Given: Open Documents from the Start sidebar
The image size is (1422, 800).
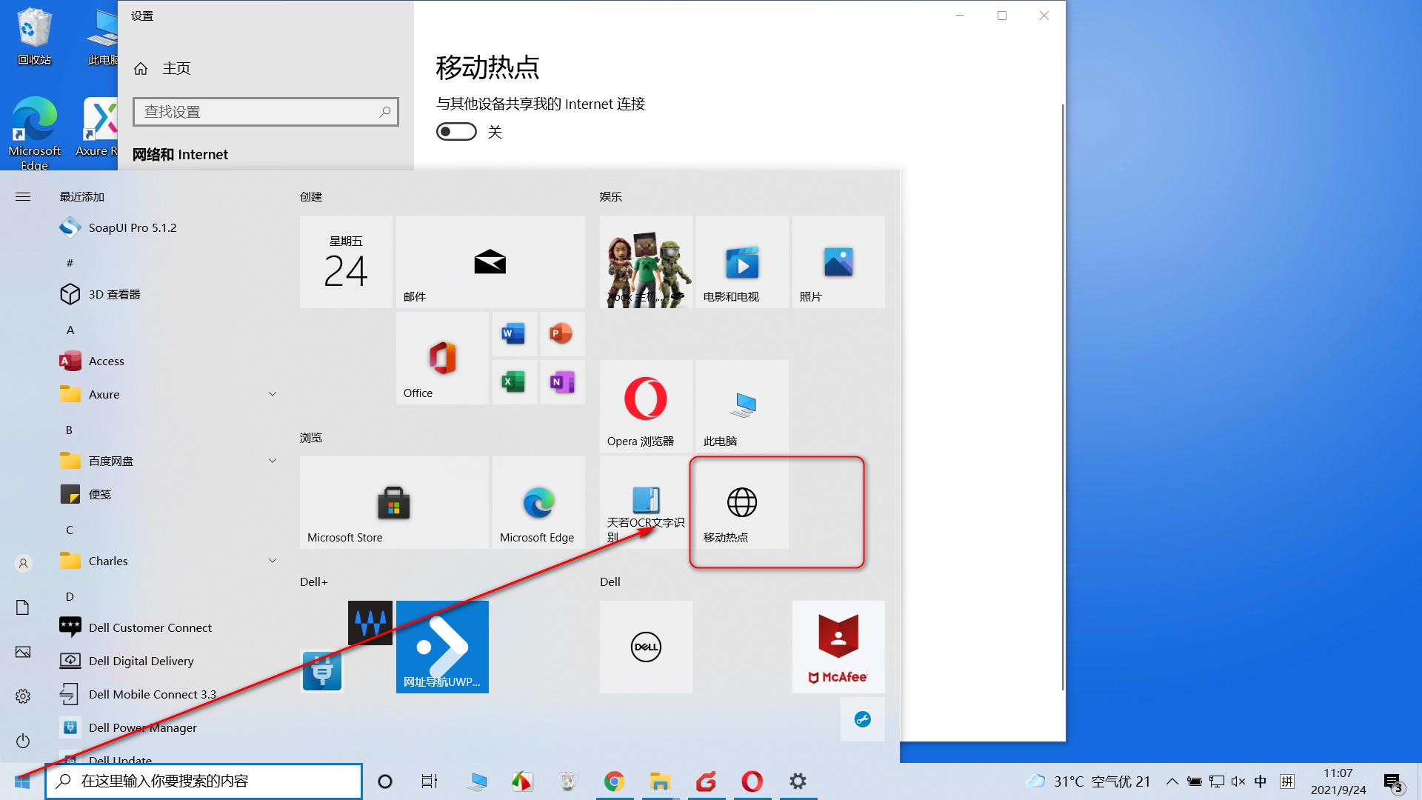Looking at the screenshot, I should [x=23, y=607].
